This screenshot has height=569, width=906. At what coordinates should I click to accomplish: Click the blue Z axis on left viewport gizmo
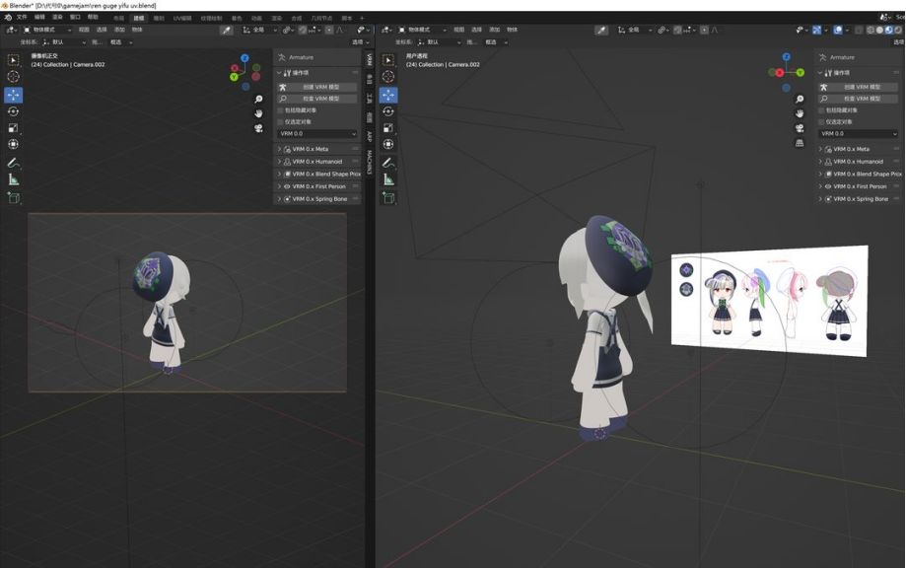(244, 58)
